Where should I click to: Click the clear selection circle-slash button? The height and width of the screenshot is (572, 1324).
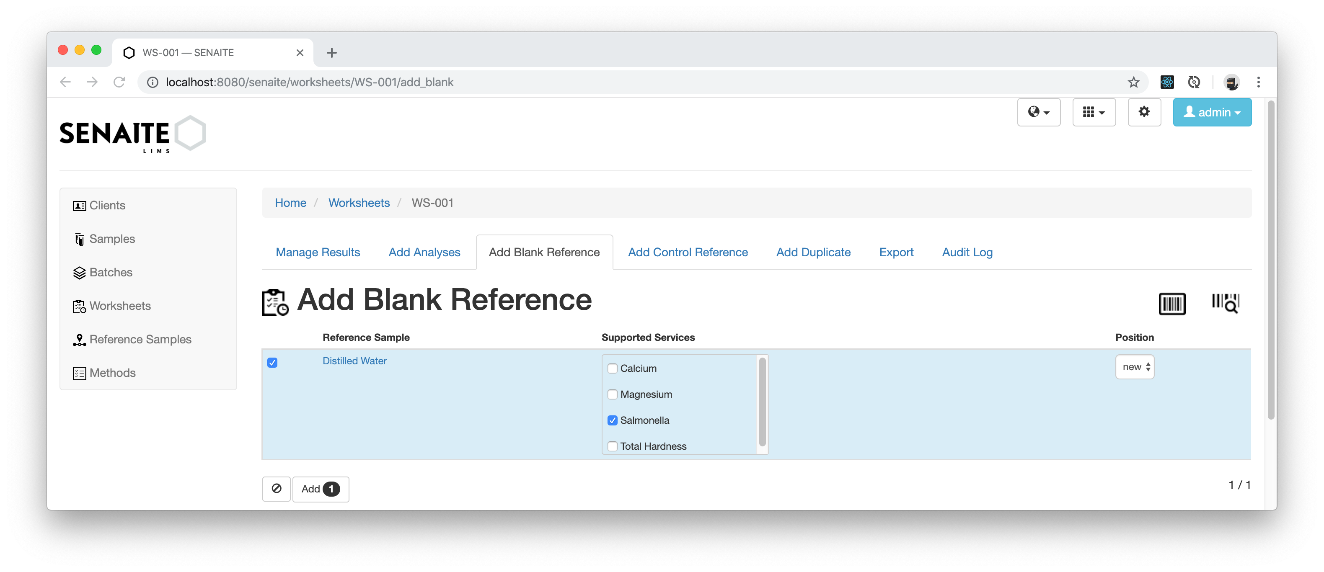tap(276, 489)
